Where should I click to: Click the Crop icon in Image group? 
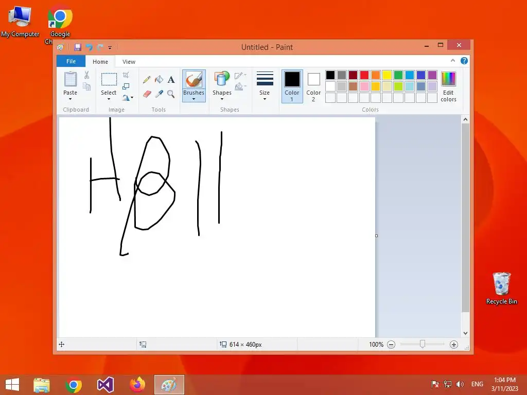[126, 75]
